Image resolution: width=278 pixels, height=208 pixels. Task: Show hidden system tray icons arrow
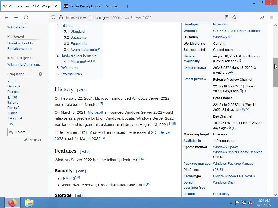[x=231, y=203]
